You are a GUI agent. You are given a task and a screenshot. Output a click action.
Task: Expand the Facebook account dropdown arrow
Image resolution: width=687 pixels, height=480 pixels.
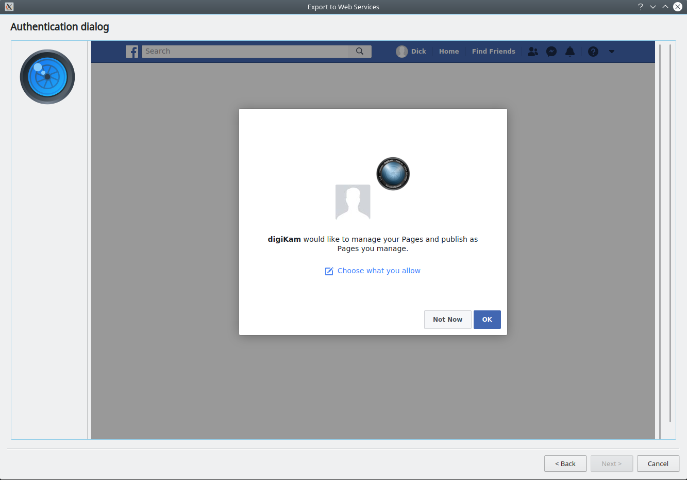coord(612,52)
